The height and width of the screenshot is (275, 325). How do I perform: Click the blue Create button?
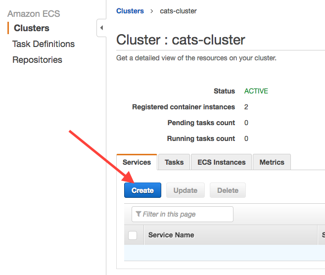coord(142,190)
